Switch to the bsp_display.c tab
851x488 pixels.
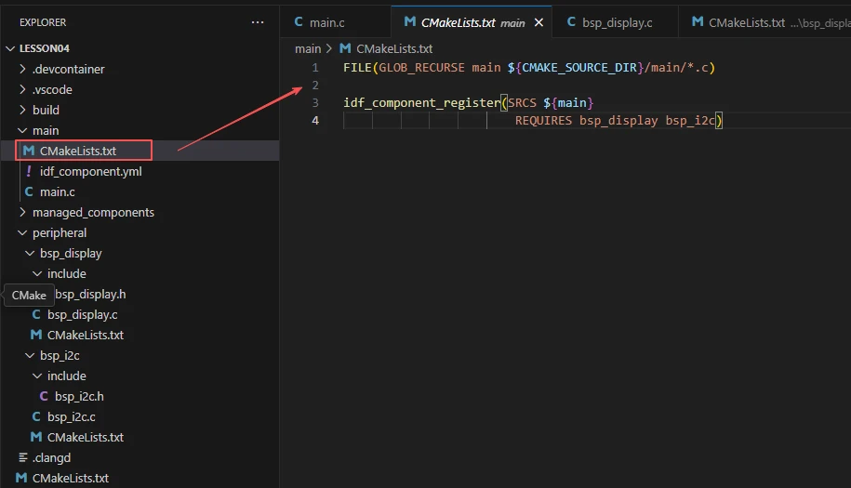point(617,22)
